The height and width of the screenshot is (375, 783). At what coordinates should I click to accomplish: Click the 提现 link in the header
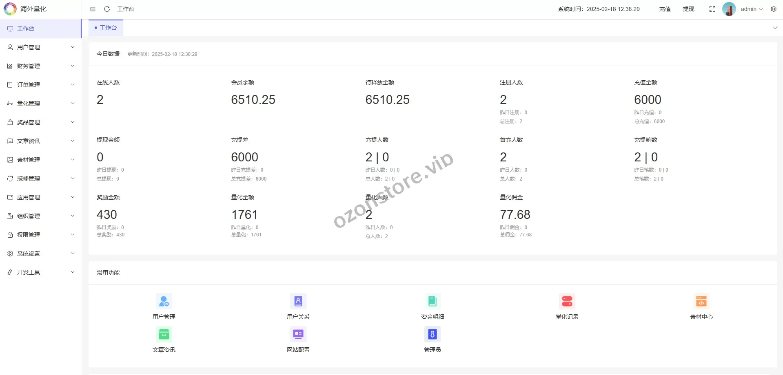pos(688,9)
